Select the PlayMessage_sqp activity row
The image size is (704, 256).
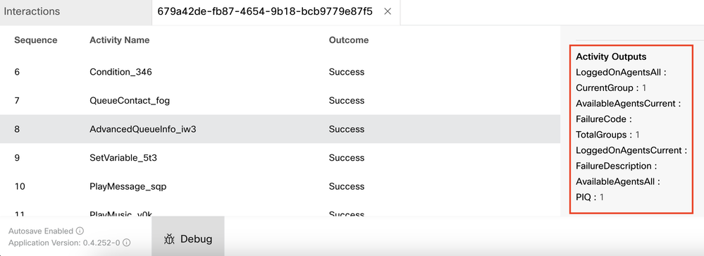point(280,186)
